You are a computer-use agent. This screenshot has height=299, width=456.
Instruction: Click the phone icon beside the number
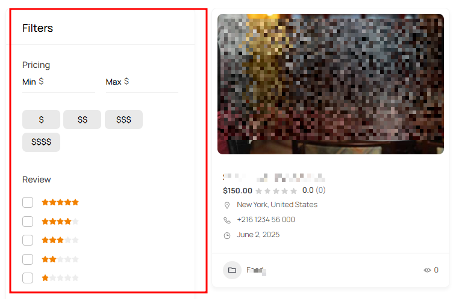click(x=227, y=220)
